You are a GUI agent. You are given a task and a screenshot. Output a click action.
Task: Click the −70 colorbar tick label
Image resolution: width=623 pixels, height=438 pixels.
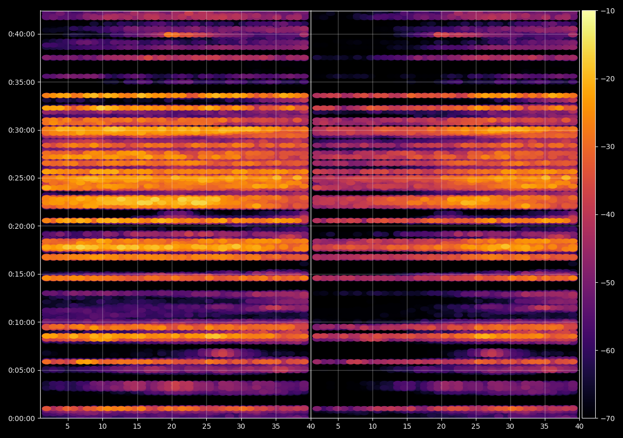click(607, 418)
